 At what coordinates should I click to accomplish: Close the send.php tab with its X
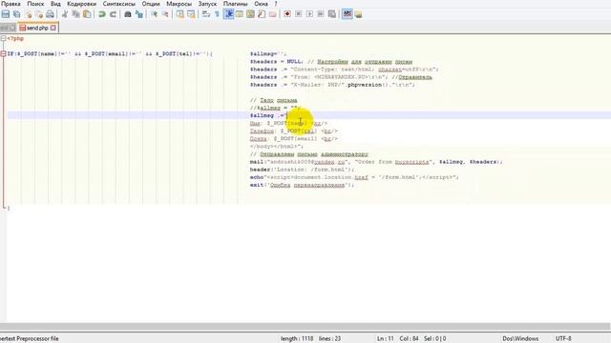pos(53,28)
